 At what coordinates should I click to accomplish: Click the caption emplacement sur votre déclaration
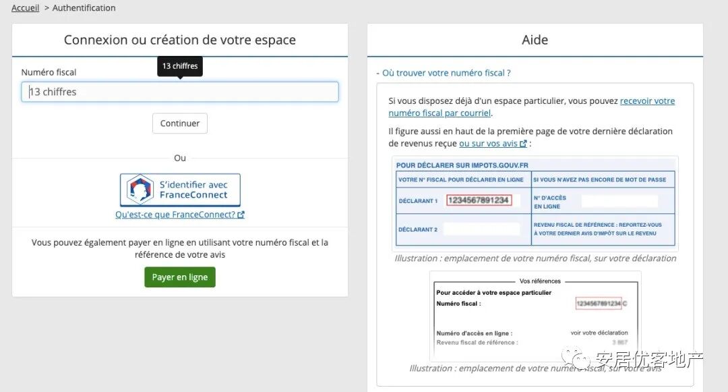535,258
